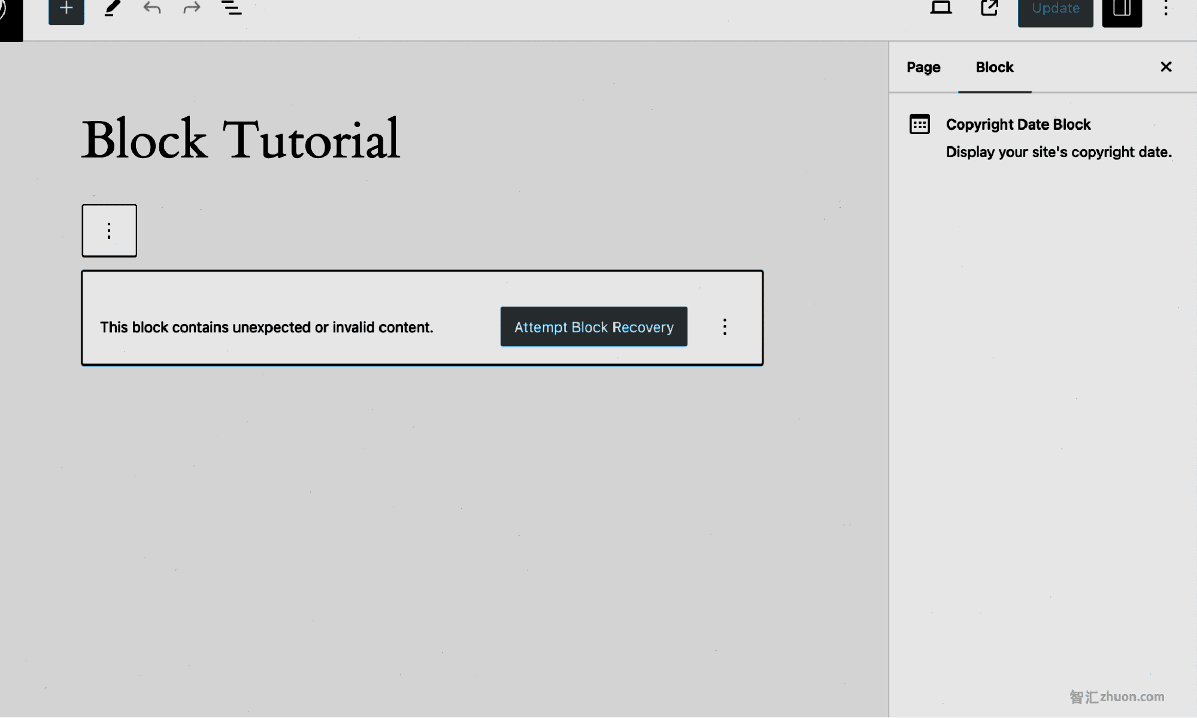Toggle the Preview in new tab icon
Viewport: 1197px width, 718px height.
pyautogui.click(x=990, y=8)
